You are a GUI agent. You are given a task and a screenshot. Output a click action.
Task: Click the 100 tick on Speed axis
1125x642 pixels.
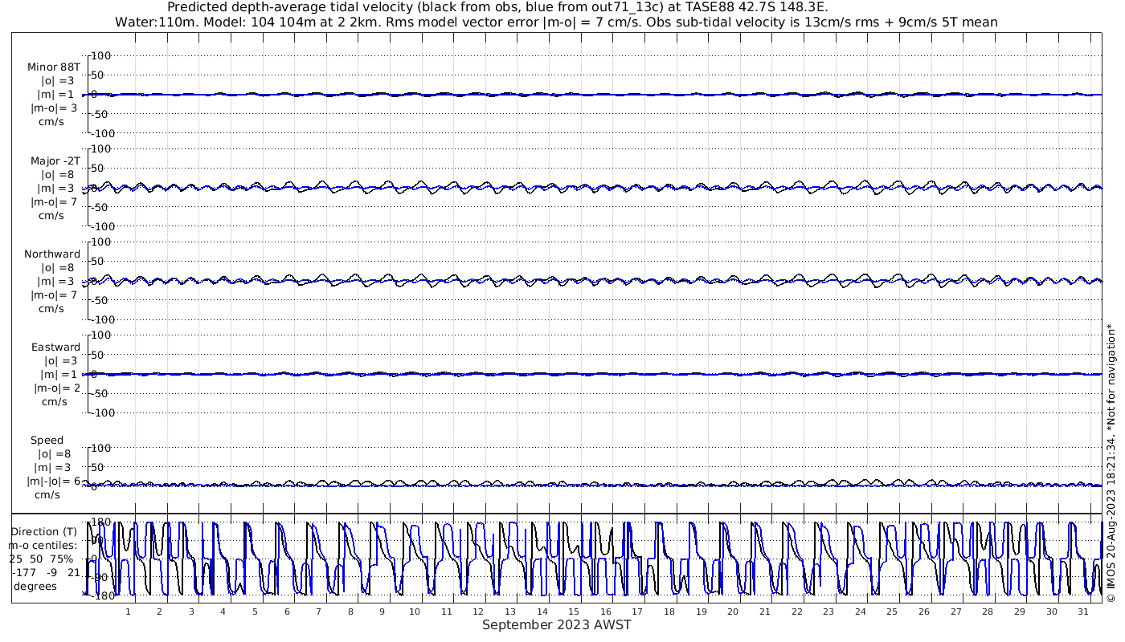(x=100, y=447)
